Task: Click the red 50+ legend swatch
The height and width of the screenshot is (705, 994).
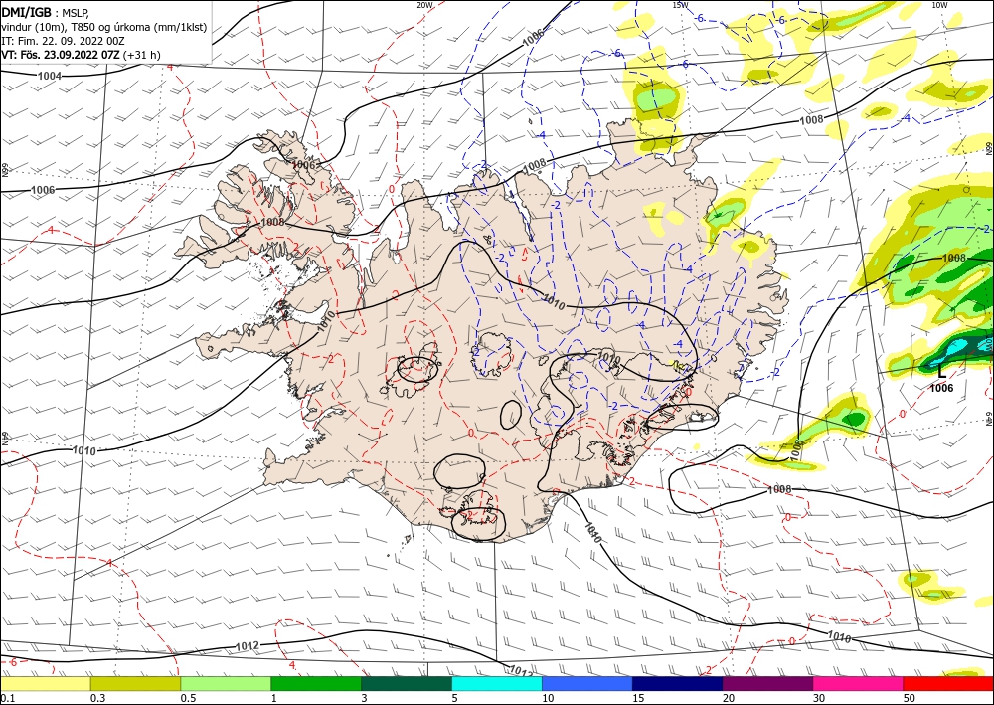Action: (x=948, y=683)
